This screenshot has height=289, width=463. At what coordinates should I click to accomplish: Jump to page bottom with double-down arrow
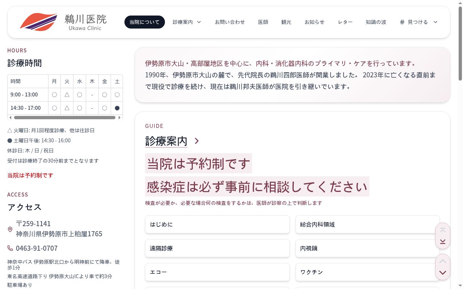tap(443, 241)
